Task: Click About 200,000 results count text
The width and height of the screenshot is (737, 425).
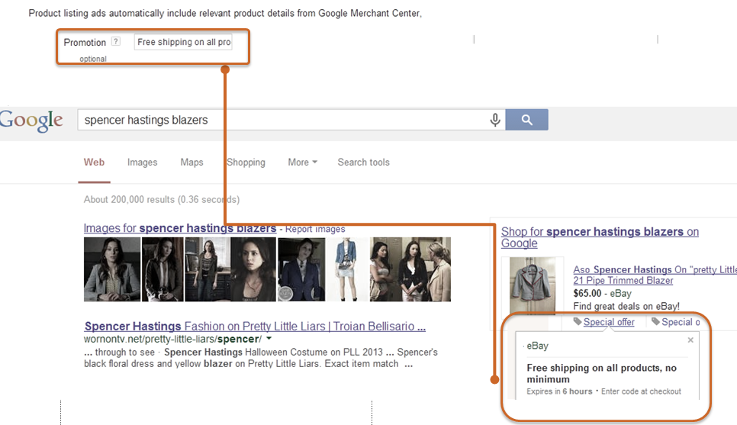Action: point(162,199)
